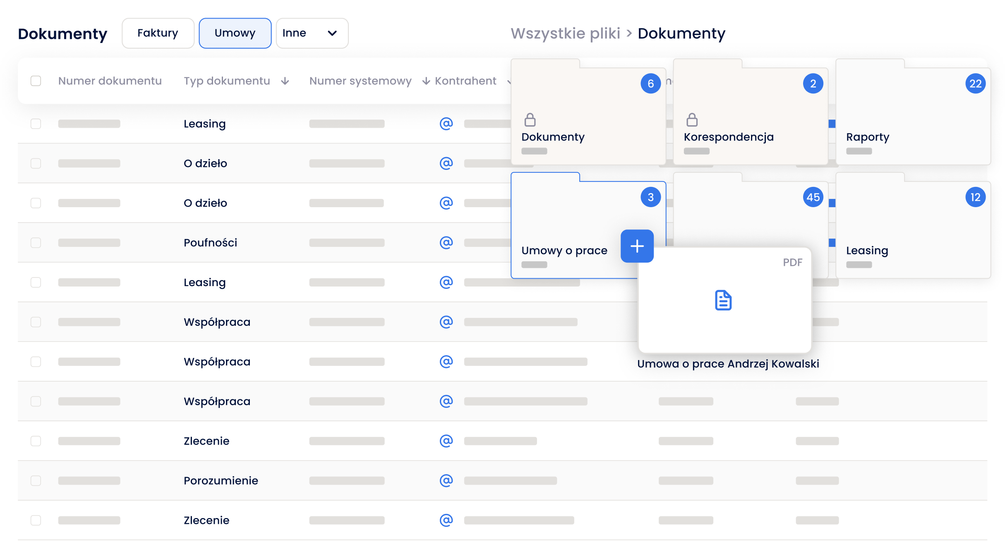Go to Wszystkie pliki breadcrumb
Screen dimensions: 1005x547
coord(565,33)
